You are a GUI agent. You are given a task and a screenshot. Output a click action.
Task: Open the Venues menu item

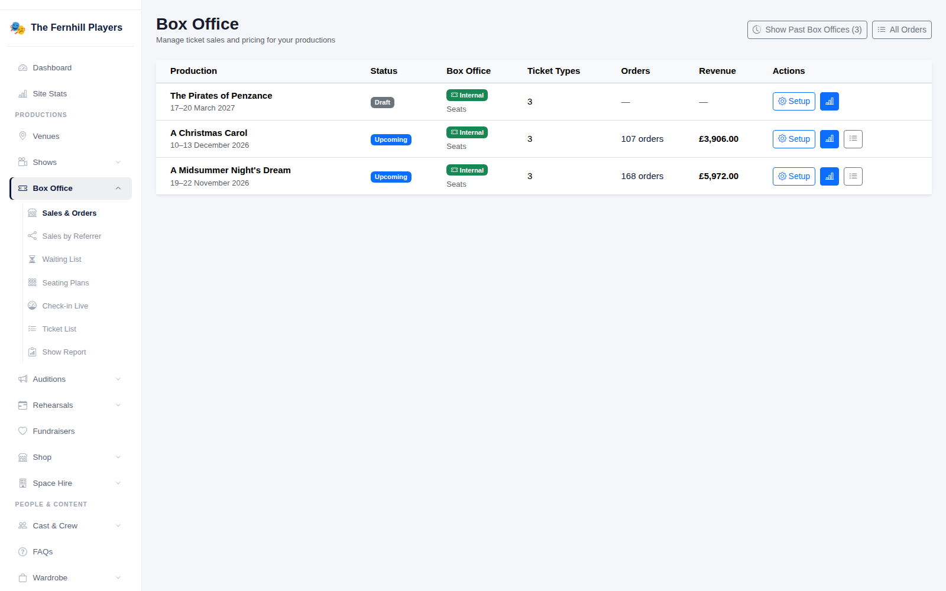pos(70,137)
